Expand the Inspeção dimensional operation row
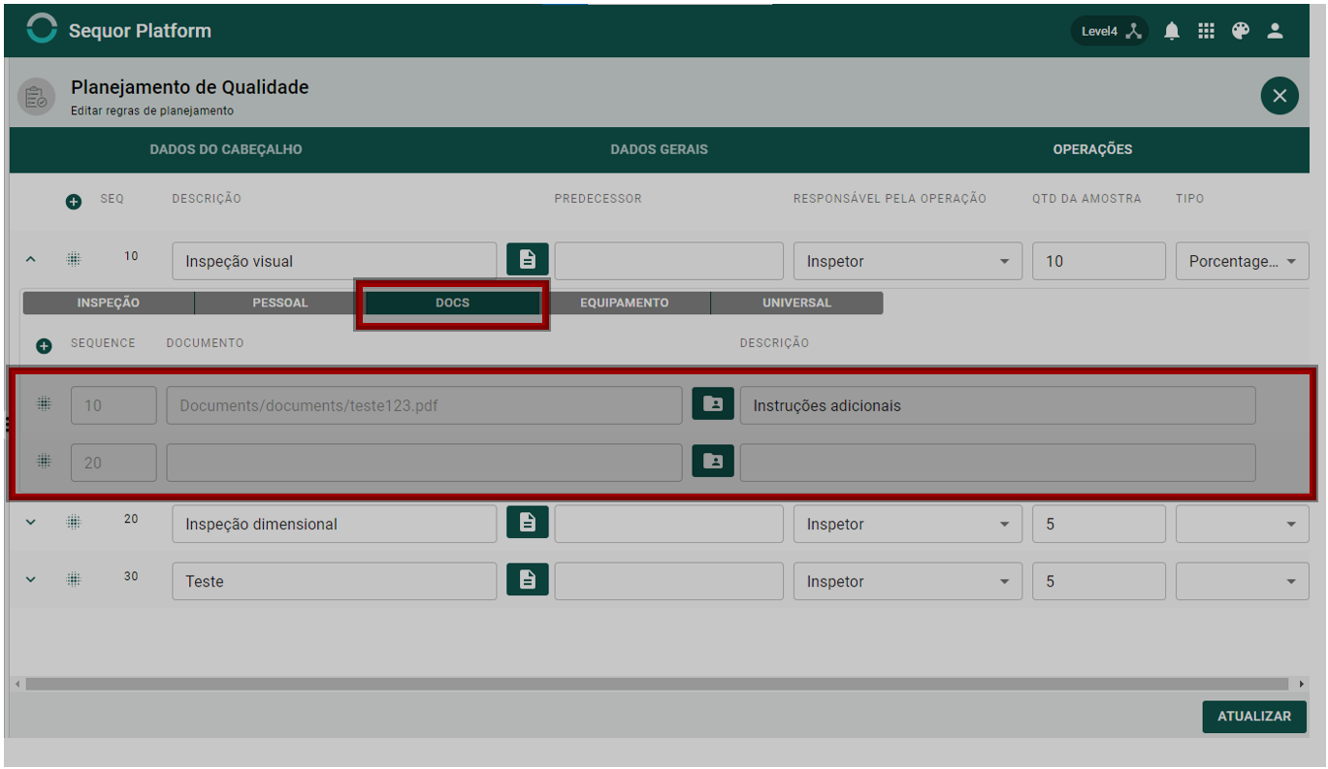1328x769 pixels. pos(30,522)
